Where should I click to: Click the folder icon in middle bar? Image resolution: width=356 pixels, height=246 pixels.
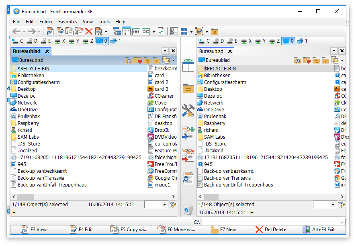pyautogui.click(x=188, y=88)
